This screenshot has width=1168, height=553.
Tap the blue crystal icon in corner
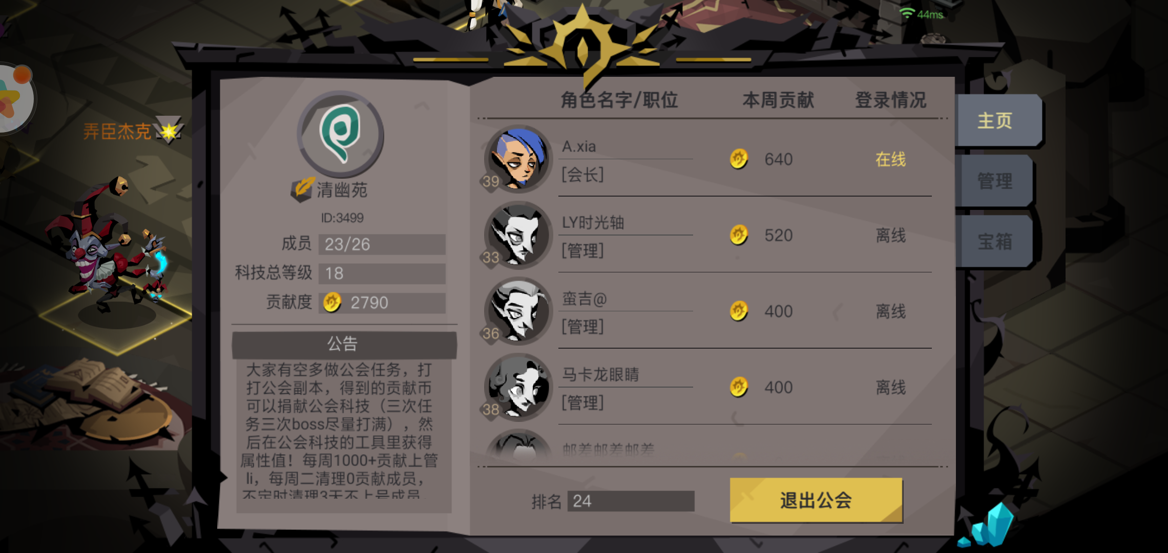(x=987, y=526)
